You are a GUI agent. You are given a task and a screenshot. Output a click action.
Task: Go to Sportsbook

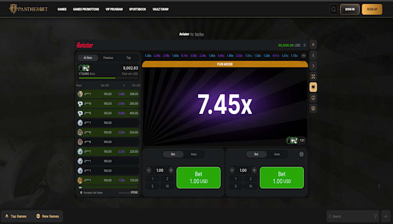tap(137, 9)
